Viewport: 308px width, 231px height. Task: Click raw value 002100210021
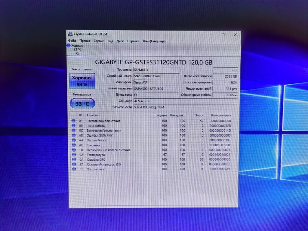pos(219,155)
